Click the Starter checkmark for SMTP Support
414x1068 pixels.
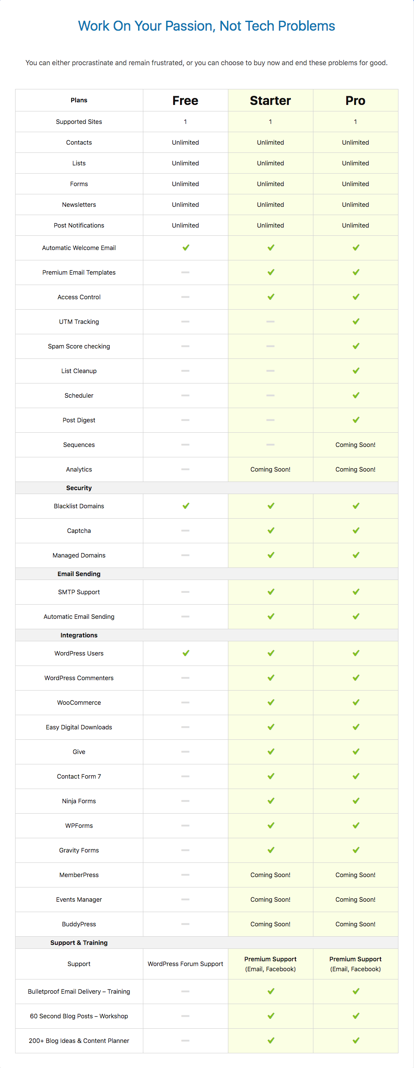click(x=271, y=592)
